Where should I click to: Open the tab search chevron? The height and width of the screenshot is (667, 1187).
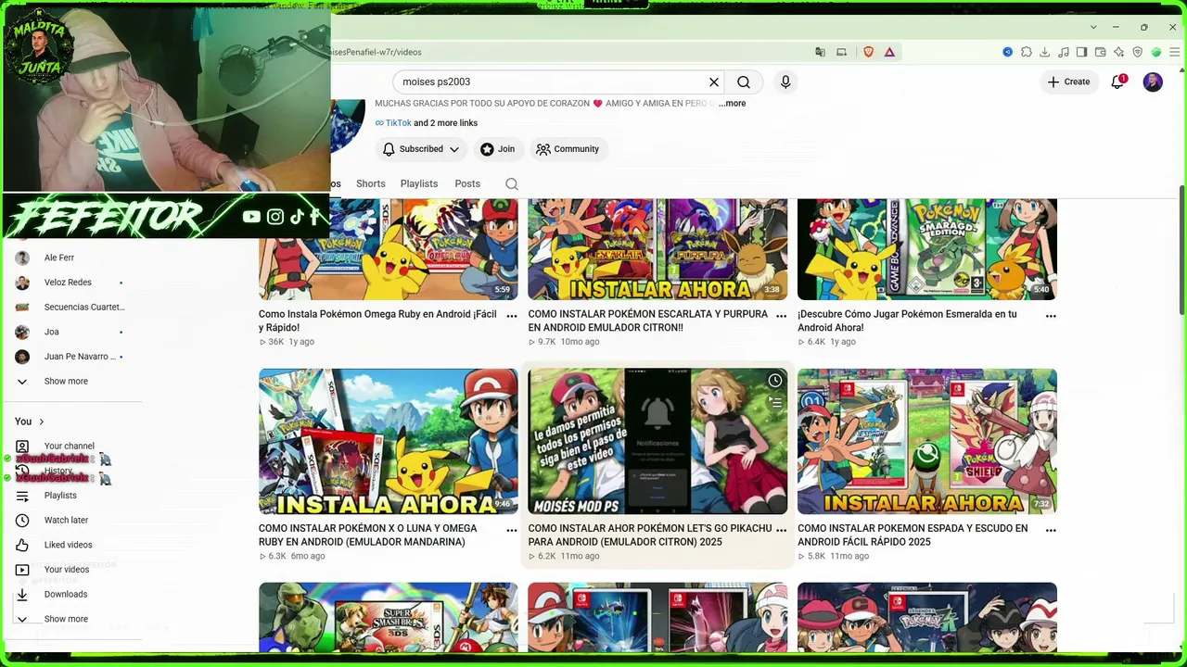pos(1093,27)
